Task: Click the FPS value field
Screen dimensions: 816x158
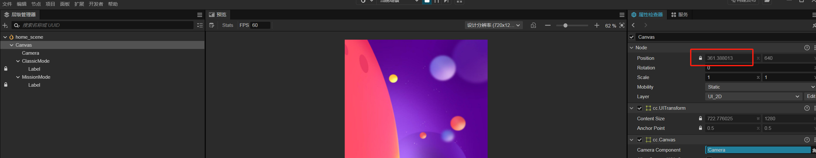Action: point(260,25)
